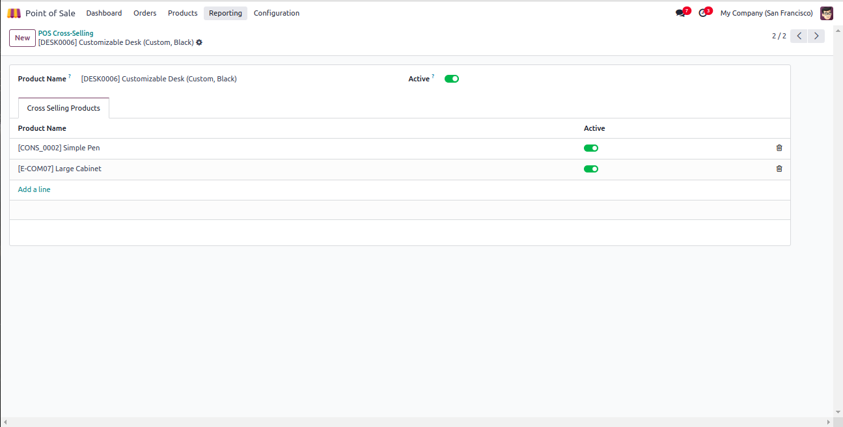Toggle Active for Simple Pen

pyautogui.click(x=591, y=148)
